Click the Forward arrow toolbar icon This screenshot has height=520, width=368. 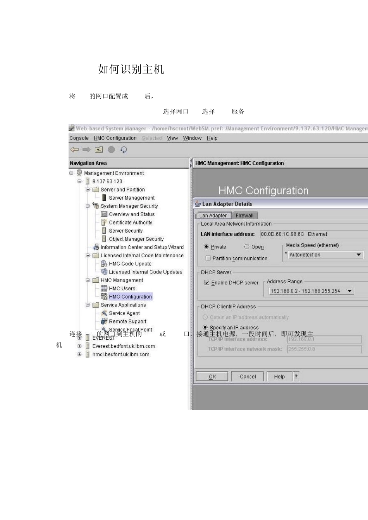87,150
